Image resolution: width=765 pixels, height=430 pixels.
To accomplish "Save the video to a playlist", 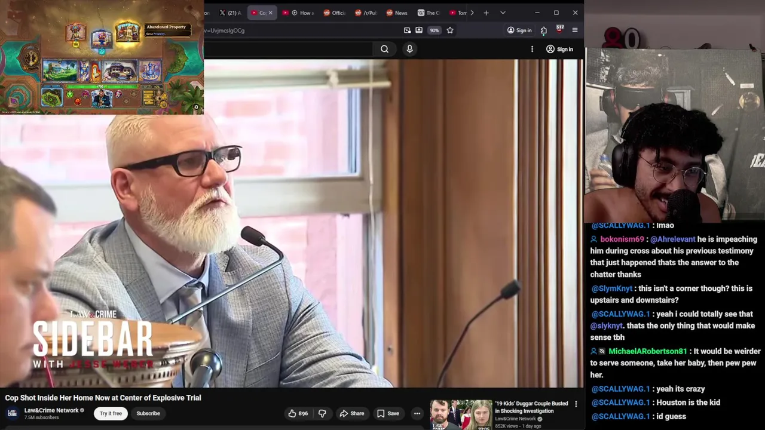I will [x=388, y=413].
